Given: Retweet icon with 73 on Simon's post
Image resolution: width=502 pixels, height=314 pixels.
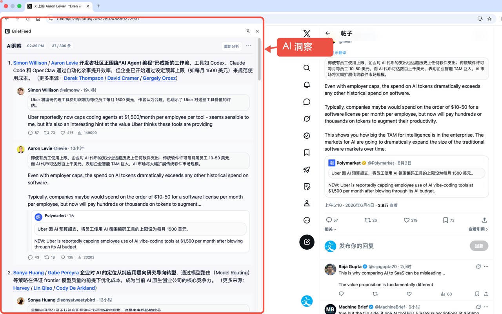Looking at the screenshot, I should (46, 133).
